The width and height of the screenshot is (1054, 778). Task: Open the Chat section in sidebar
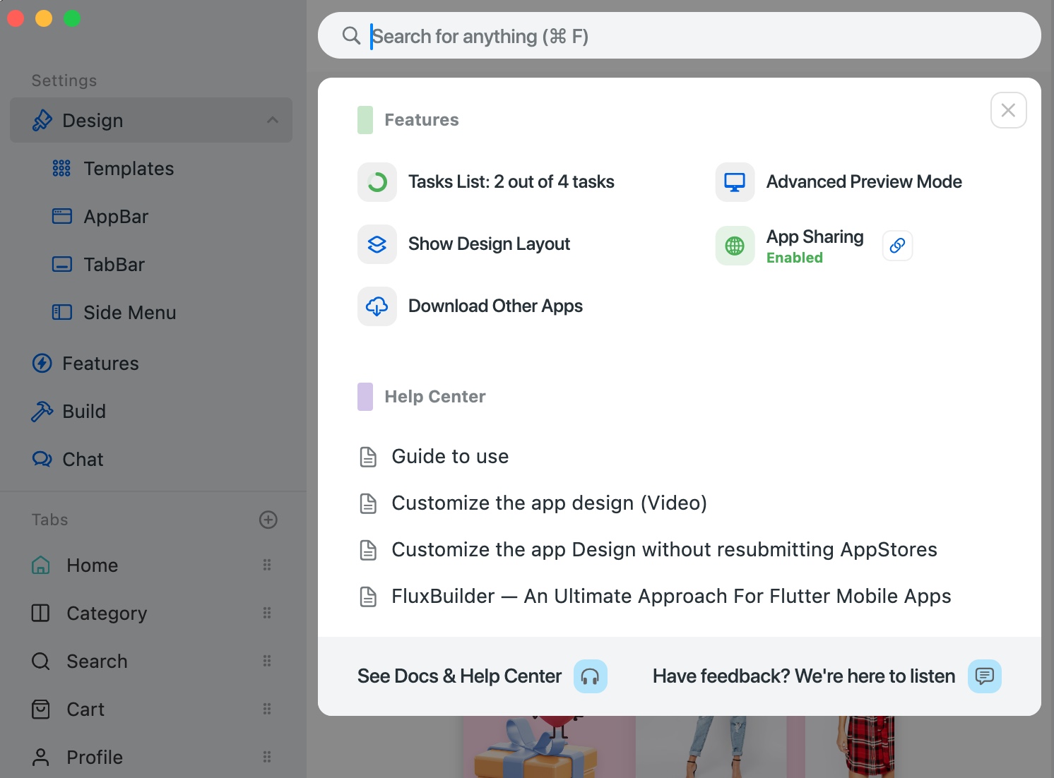[x=83, y=460]
